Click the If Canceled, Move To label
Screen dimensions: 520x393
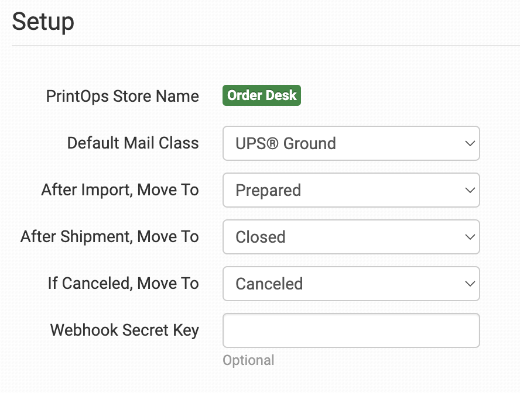(x=123, y=284)
